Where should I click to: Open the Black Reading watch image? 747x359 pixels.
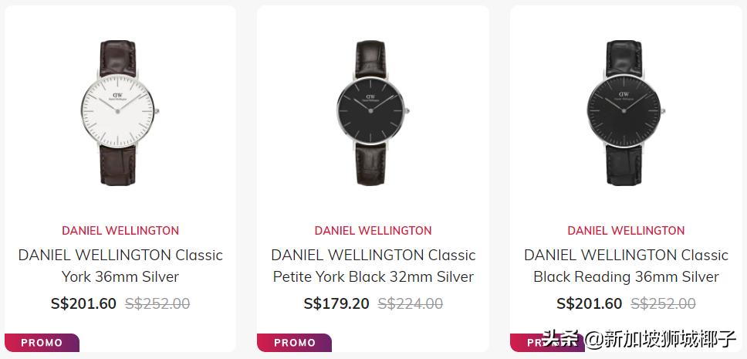tap(626, 112)
